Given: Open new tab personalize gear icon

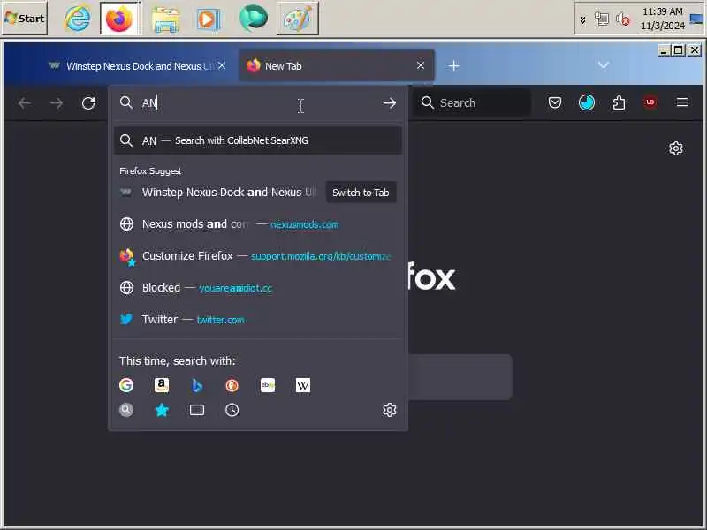Looking at the screenshot, I should tap(676, 148).
